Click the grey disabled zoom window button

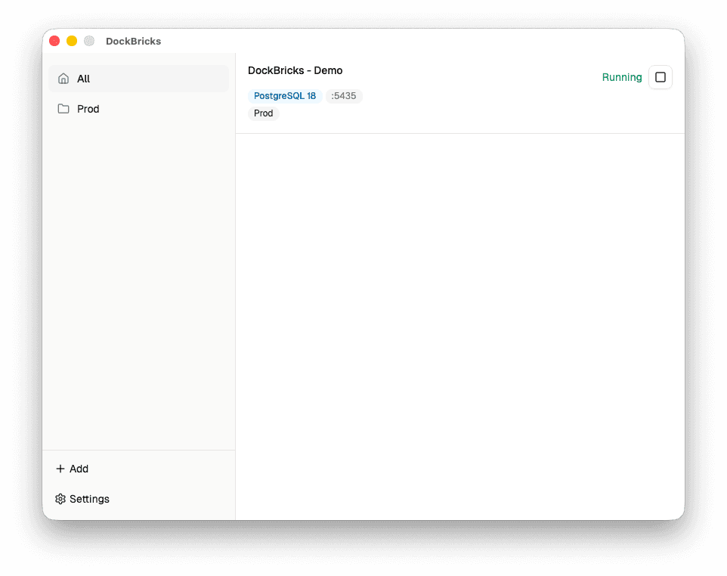pos(89,41)
